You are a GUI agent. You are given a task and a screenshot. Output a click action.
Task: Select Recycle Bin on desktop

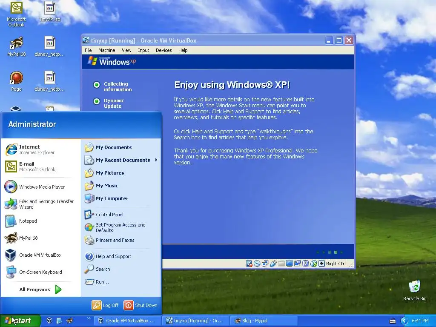[415, 290]
